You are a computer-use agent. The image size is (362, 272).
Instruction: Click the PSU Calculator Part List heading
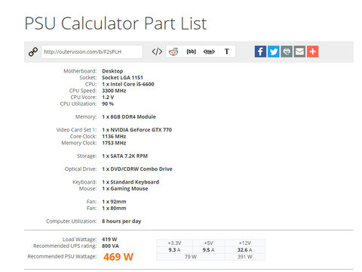click(115, 23)
